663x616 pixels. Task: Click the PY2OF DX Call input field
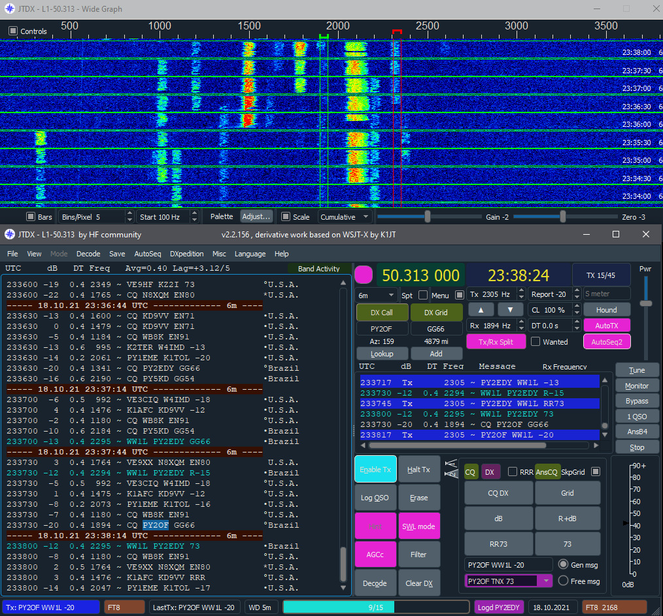(381, 328)
